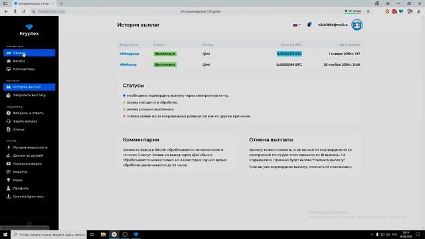Go back with browser back arrow
This screenshot has width=425, height=239.
tap(6, 11)
